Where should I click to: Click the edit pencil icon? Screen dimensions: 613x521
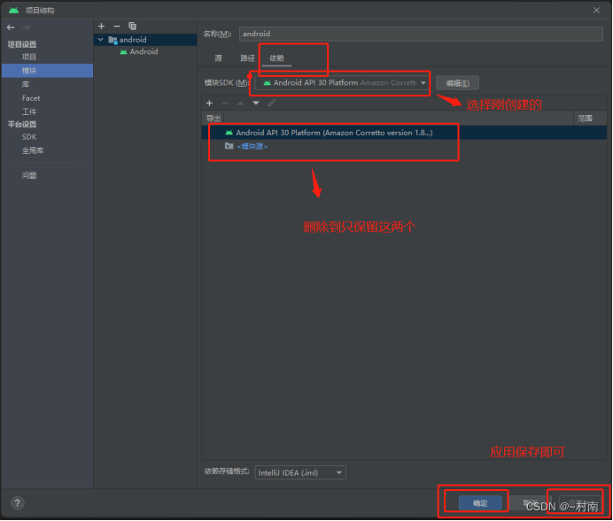tap(272, 103)
